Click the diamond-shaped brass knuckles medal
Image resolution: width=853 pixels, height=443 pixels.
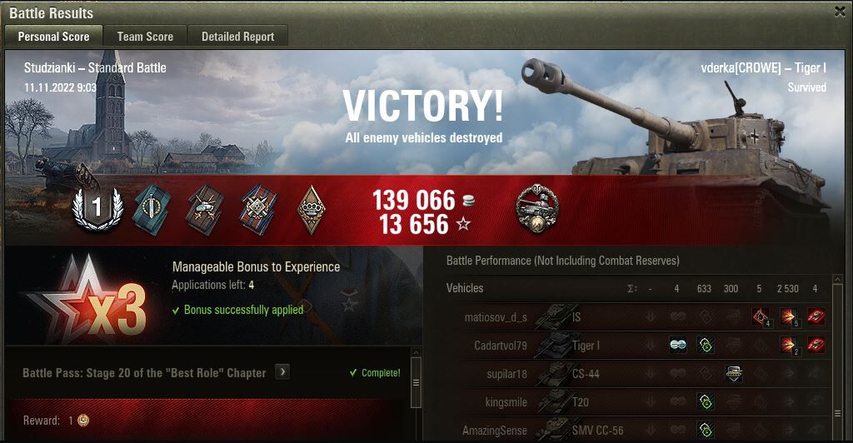pyautogui.click(x=312, y=210)
